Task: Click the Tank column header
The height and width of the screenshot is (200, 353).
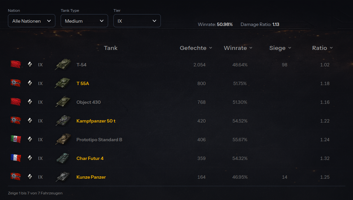Action: pos(111,48)
